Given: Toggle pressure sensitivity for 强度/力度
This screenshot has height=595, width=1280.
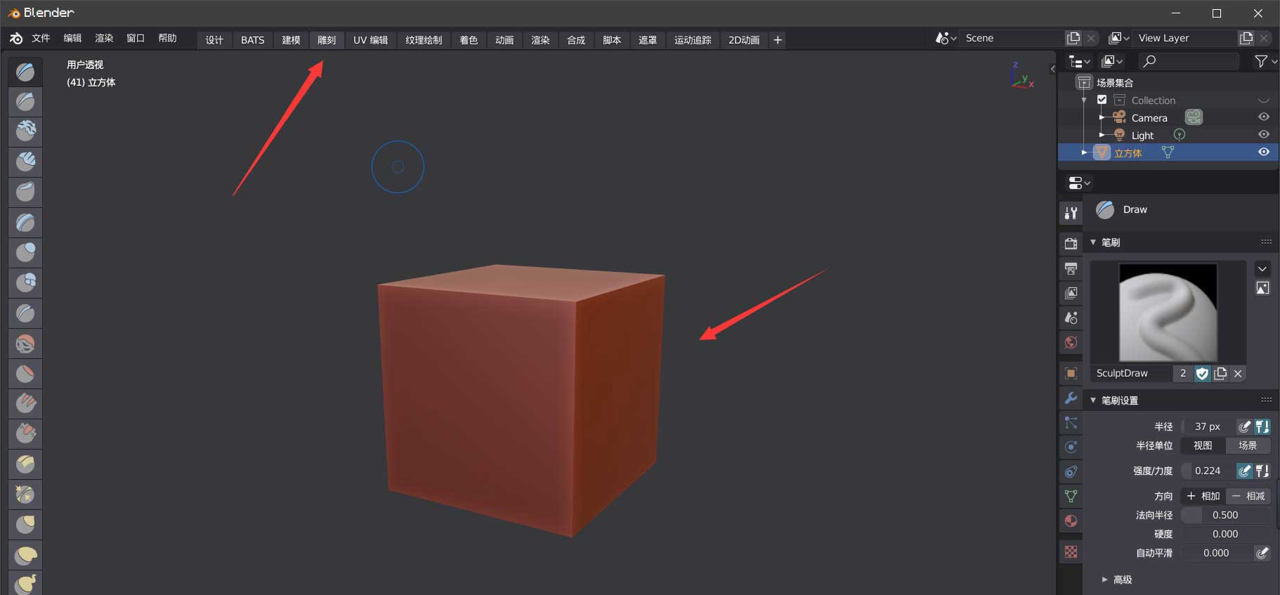Looking at the screenshot, I should 1244,471.
